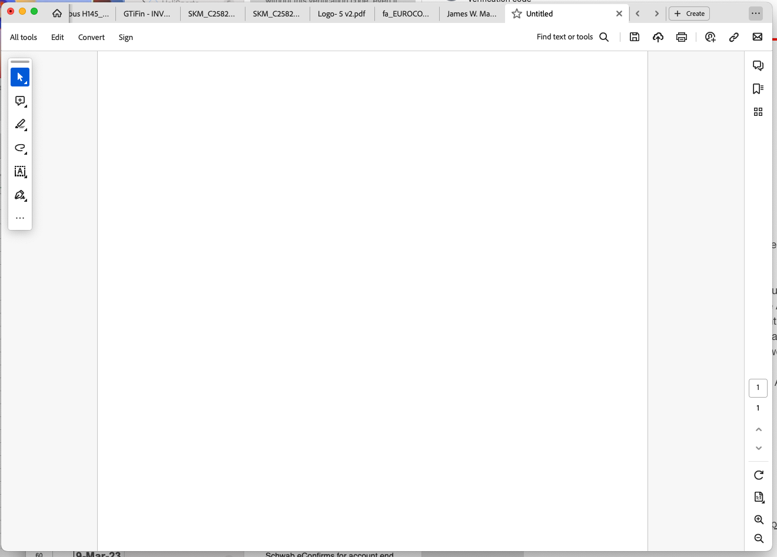Click the Print document icon
Image resolution: width=777 pixels, height=557 pixels.
681,36
